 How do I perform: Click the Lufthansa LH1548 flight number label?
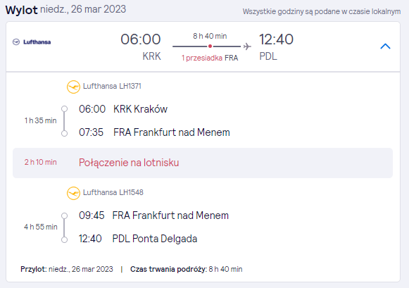113,192
